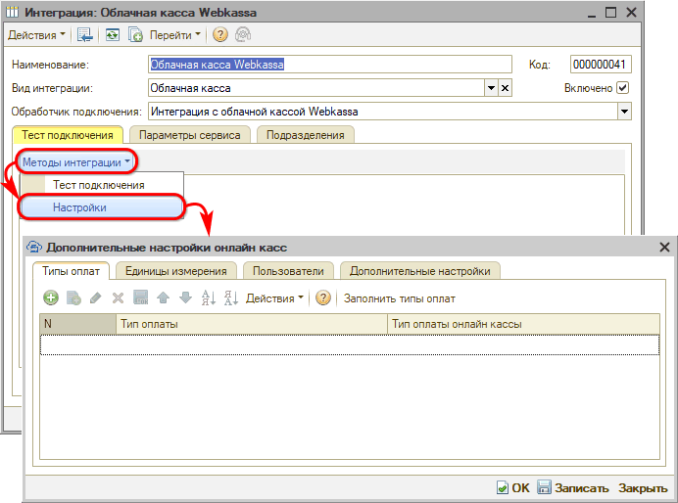
Task: Open the Обработчик подключения dropdown list
Action: 624,112
